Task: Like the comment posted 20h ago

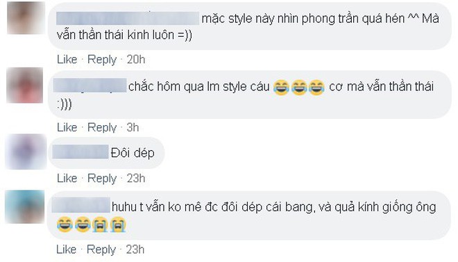Action: [67, 59]
